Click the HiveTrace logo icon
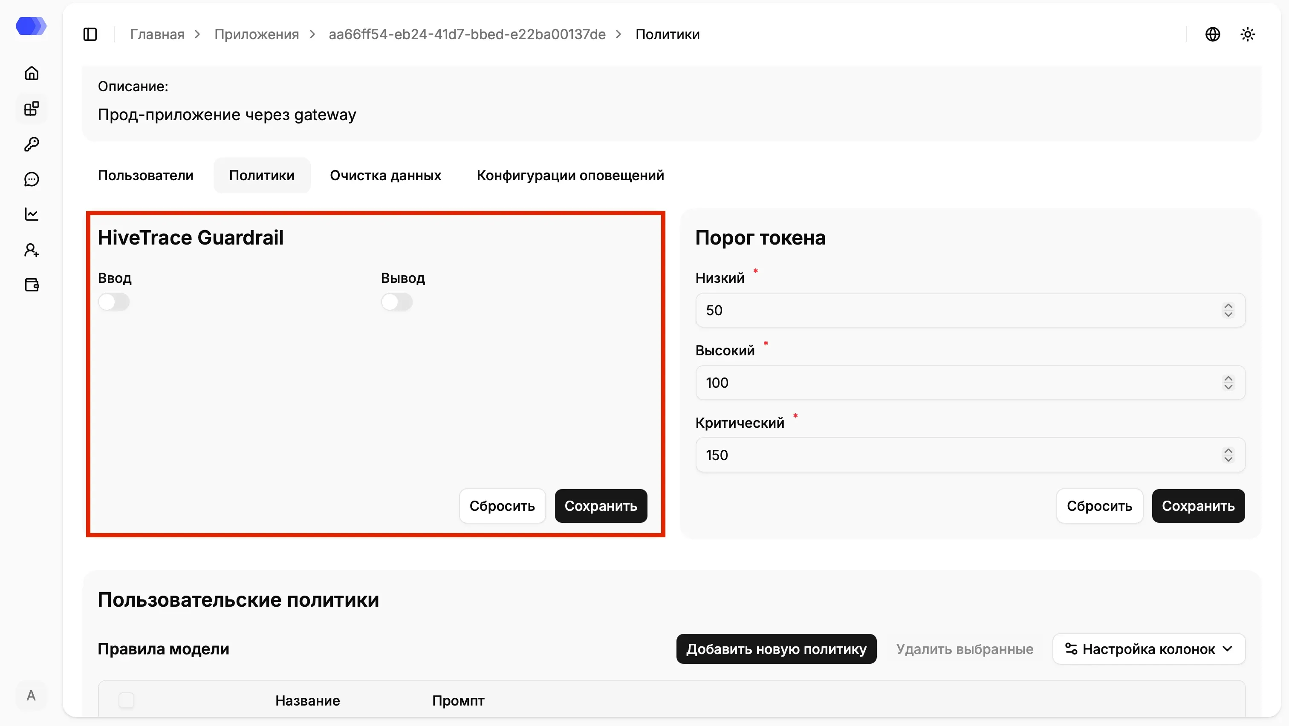 click(x=31, y=26)
